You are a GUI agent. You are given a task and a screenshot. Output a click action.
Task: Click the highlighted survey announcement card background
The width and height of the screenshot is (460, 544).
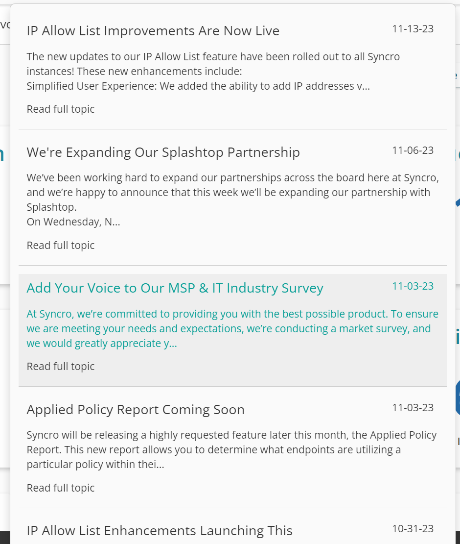click(x=232, y=330)
